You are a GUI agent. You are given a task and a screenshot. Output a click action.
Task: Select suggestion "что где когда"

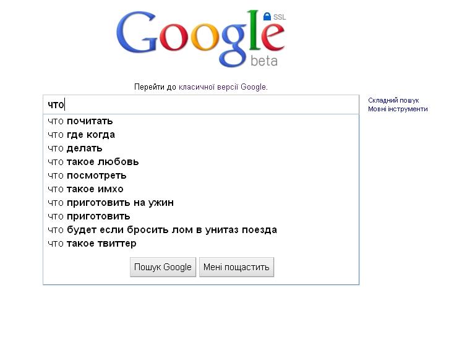pos(82,135)
